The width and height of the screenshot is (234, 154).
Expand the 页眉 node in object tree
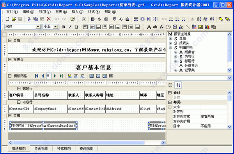point(170,39)
